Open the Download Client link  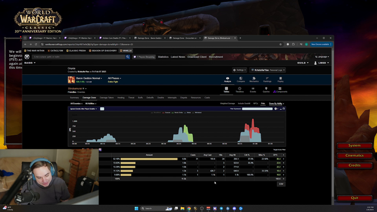point(197,57)
